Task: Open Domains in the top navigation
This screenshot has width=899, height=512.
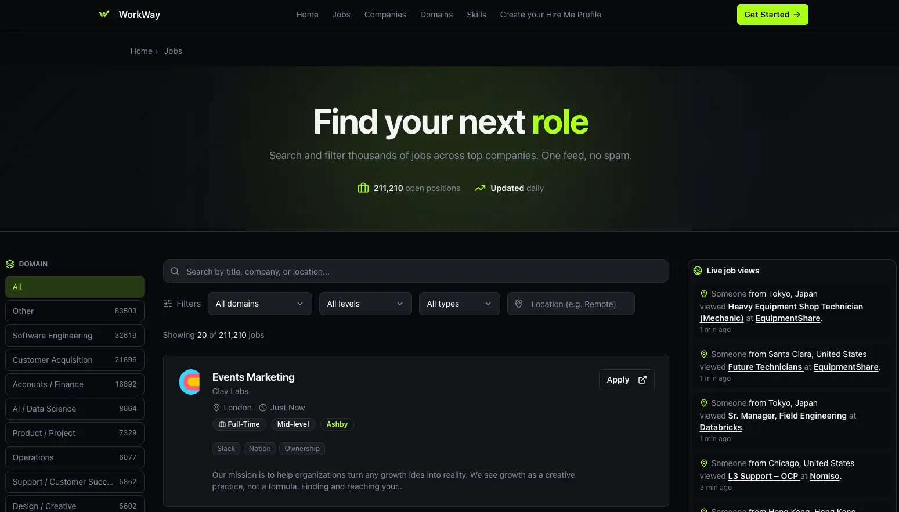Action: click(436, 15)
